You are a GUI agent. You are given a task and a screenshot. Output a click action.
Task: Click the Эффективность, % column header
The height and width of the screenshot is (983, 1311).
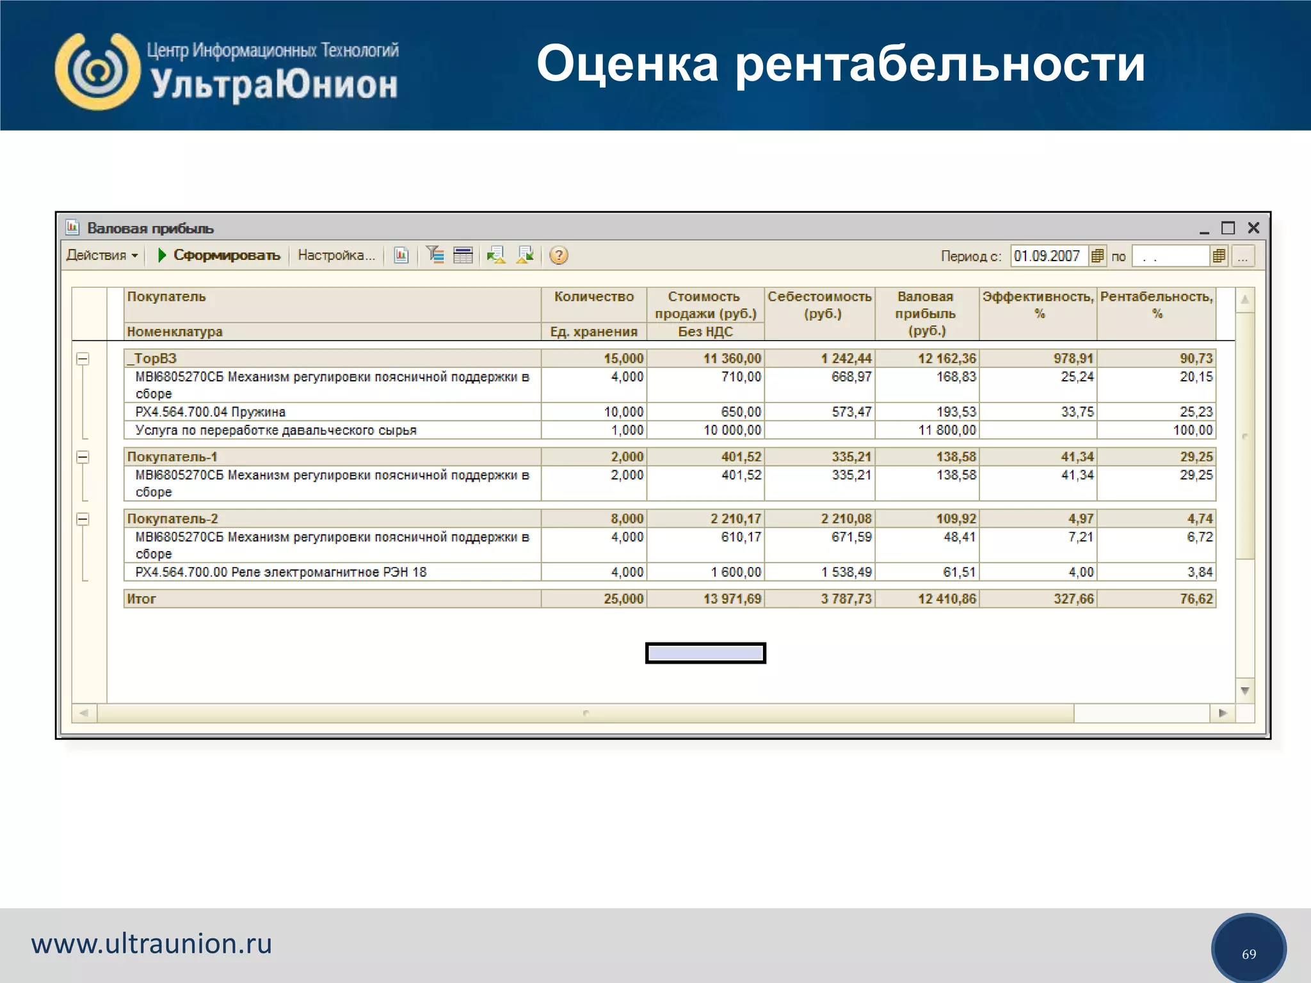click(x=1038, y=314)
